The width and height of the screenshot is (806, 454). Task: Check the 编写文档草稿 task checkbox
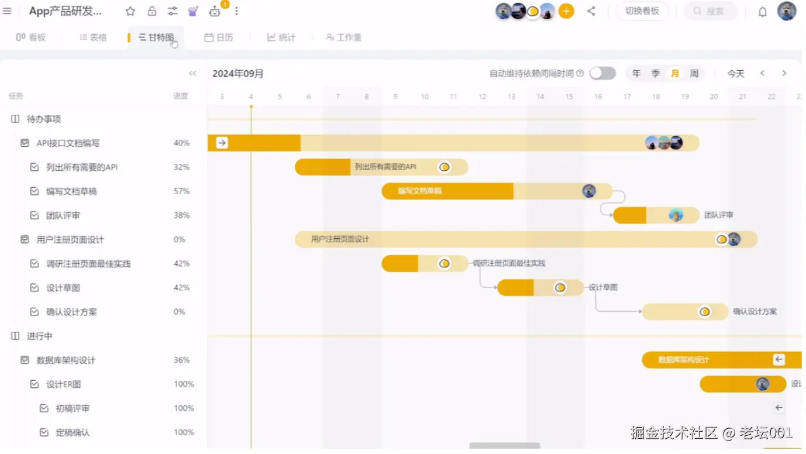point(35,191)
